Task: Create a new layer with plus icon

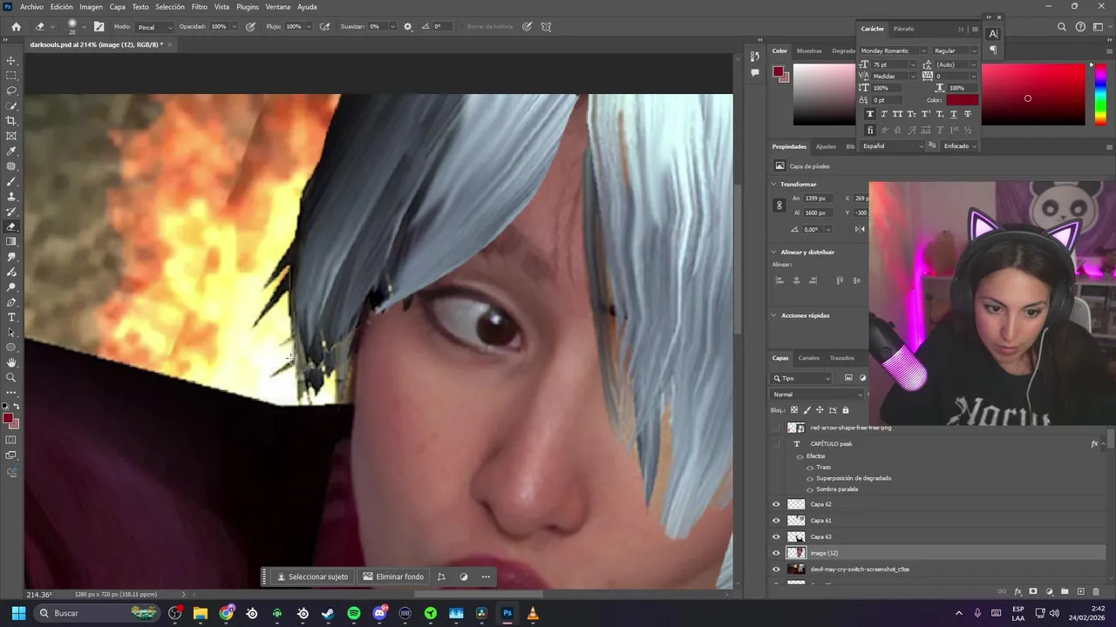Action: point(1081,591)
